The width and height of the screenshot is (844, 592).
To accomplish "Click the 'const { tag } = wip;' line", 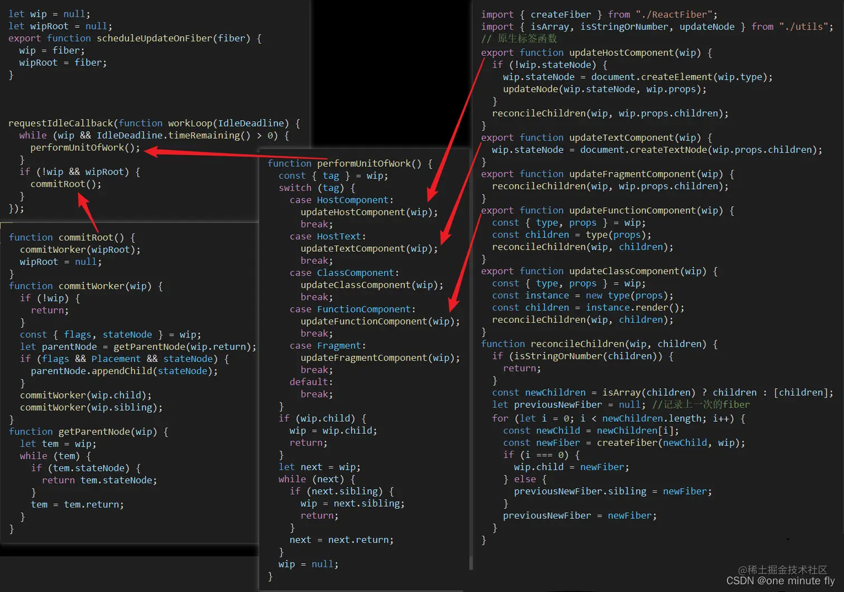I will (x=333, y=176).
